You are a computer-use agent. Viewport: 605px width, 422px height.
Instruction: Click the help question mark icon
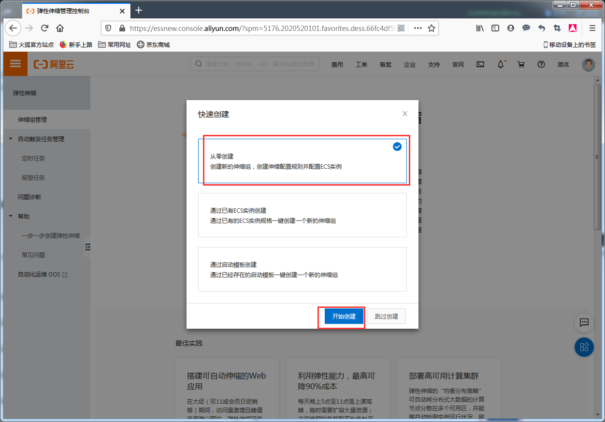pyautogui.click(x=541, y=64)
